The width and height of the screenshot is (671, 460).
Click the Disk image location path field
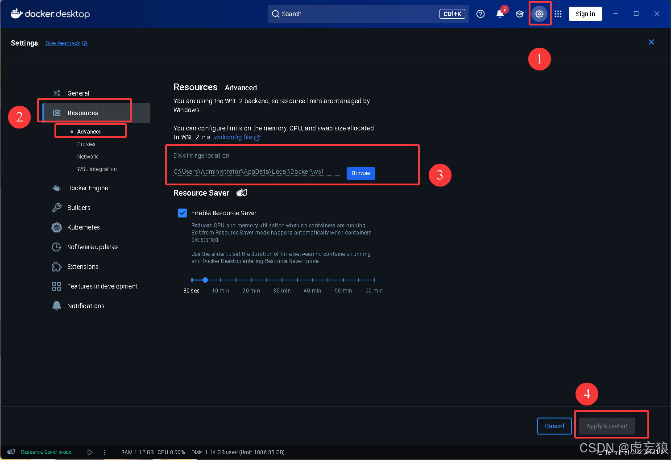(x=257, y=171)
